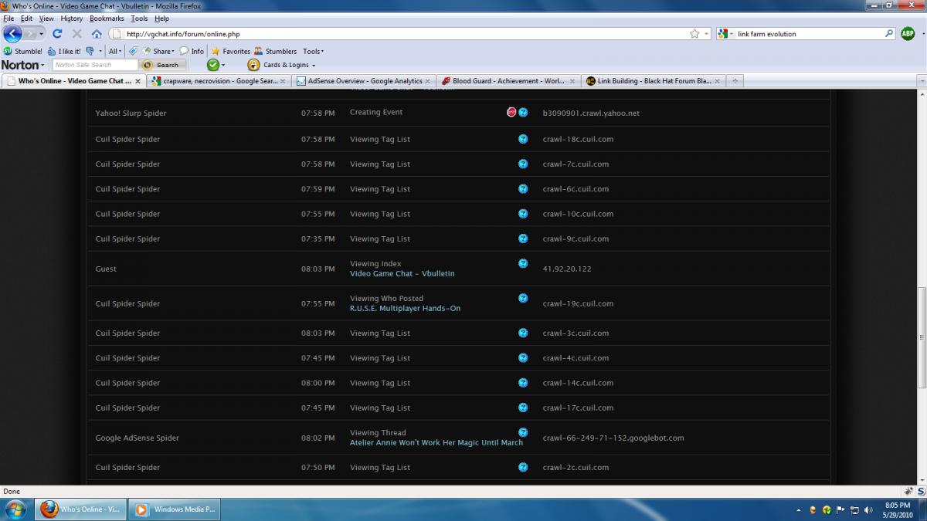
Task: Switch to the Blood Guard Achievement tab
Action: [508, 80]
